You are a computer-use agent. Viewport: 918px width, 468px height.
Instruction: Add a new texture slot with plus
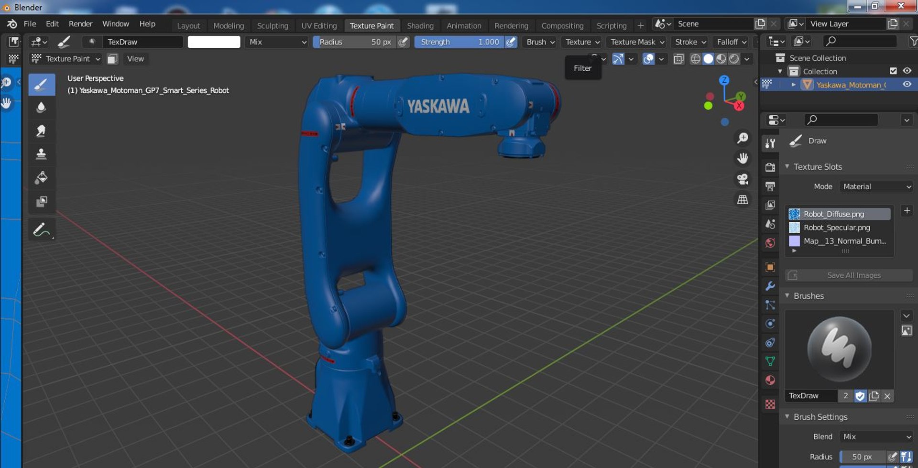(907, 210)
